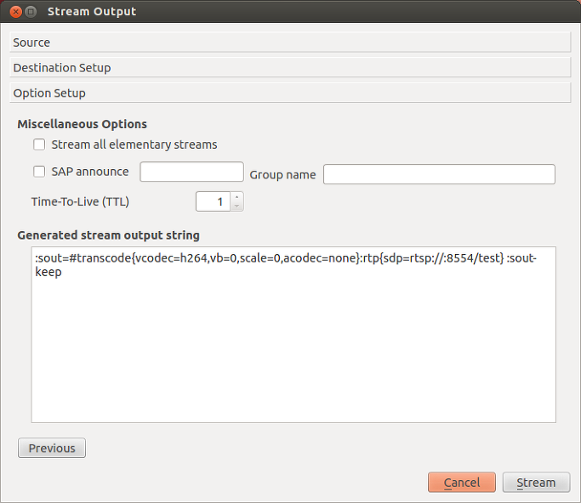
Task: Toggle the SAP announce checkbox
Action: point(39,172)
